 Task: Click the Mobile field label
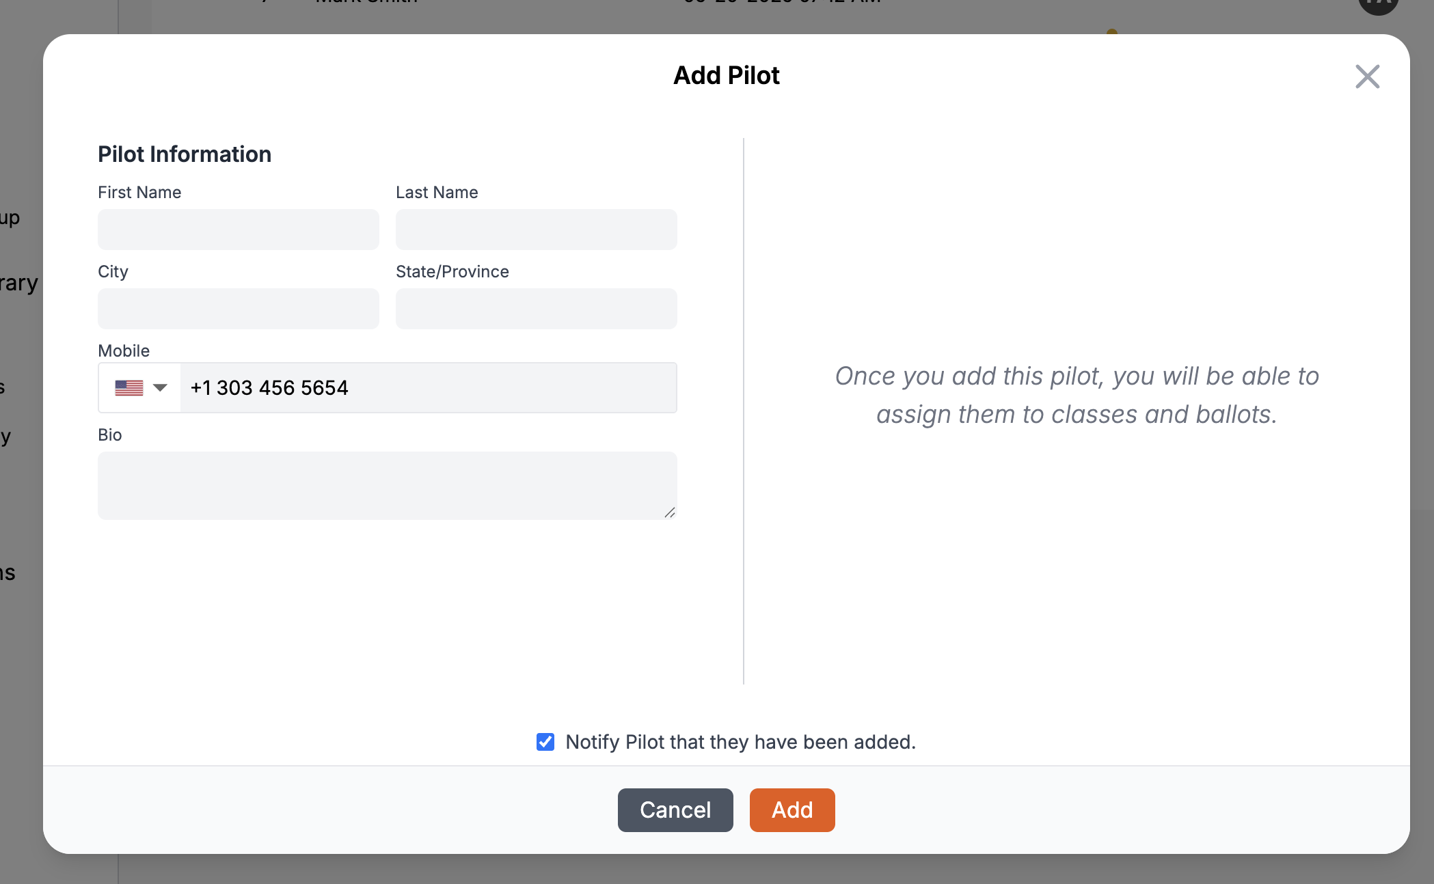(124, 350)
